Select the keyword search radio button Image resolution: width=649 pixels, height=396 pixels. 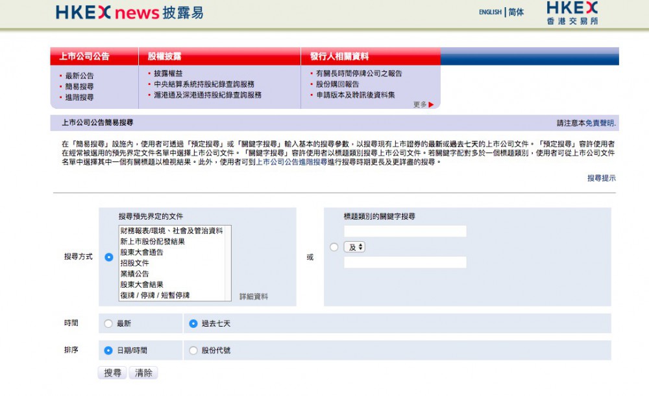click(334, 247)
